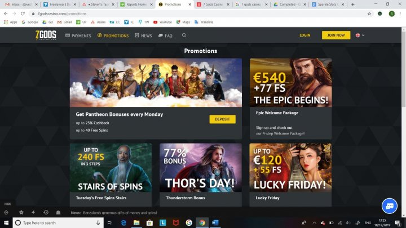The image size is (406, 228).
Task: Reload the page in browser
Action: click(x=23, y=14)
